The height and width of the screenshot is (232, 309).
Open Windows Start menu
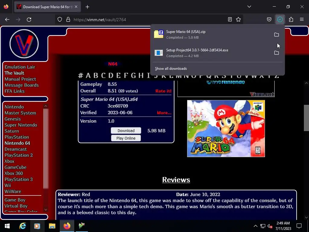[7, 226]
